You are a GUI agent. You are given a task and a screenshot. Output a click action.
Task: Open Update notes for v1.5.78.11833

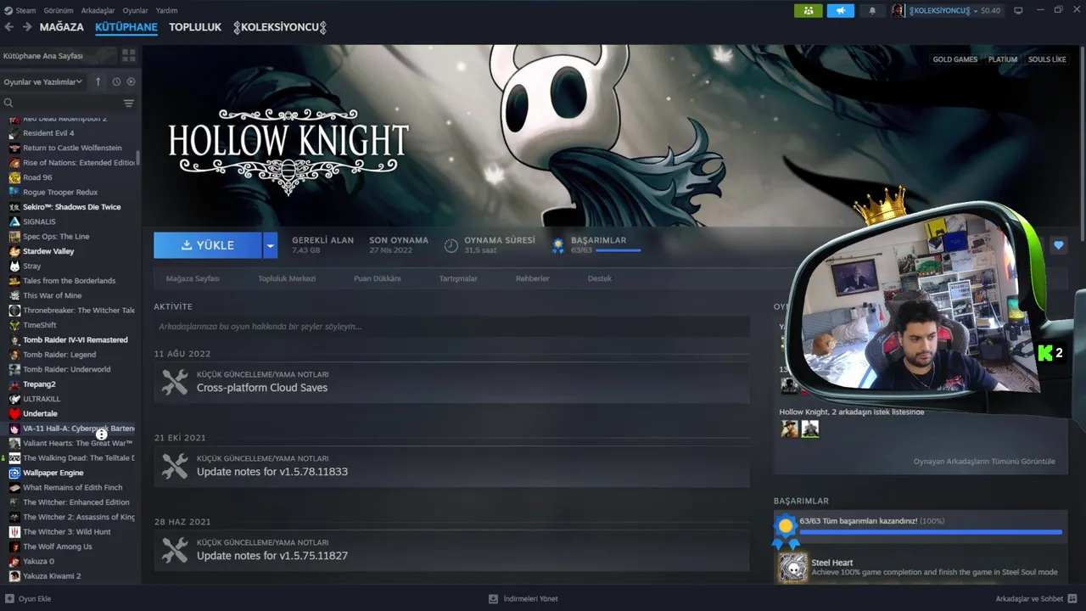(x=451, y=466)
